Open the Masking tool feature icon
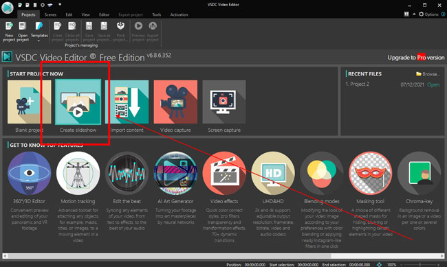 tap(370, 173)
